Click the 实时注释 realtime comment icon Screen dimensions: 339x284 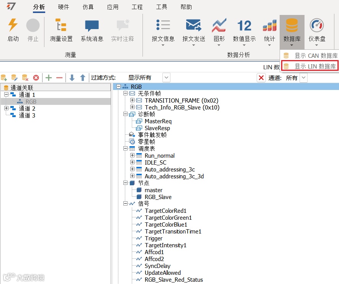[123, 25]
